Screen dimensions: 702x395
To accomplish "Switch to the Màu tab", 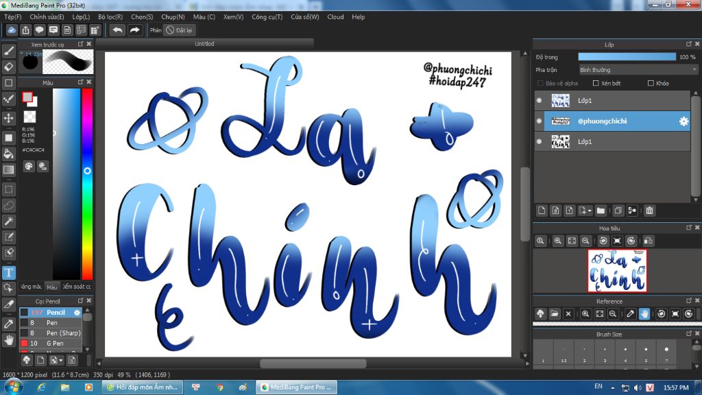I will [x=52, y=287].
